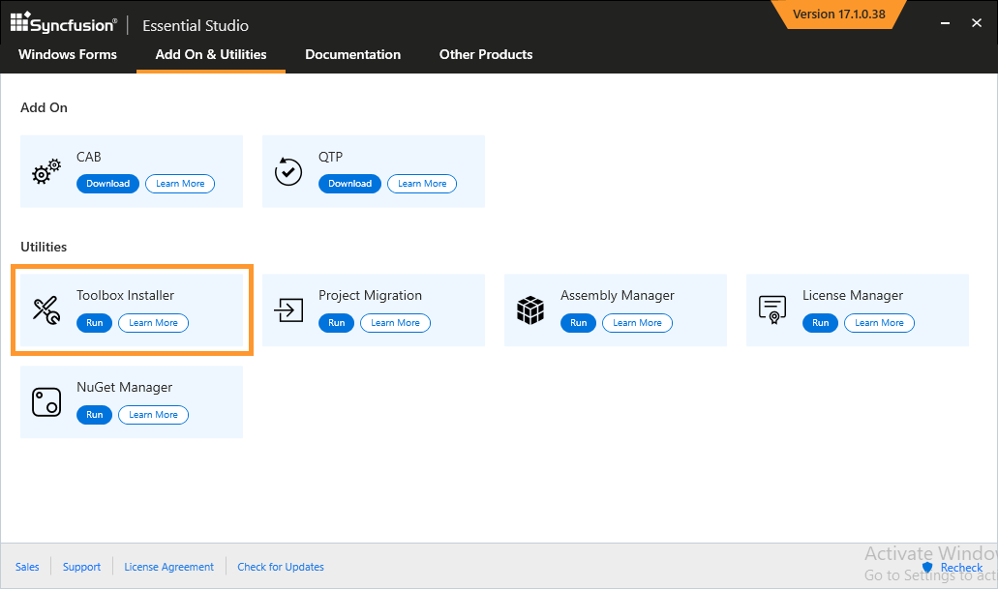Select the CAB gears icon
998x589 pixels.
pos(45,171)
